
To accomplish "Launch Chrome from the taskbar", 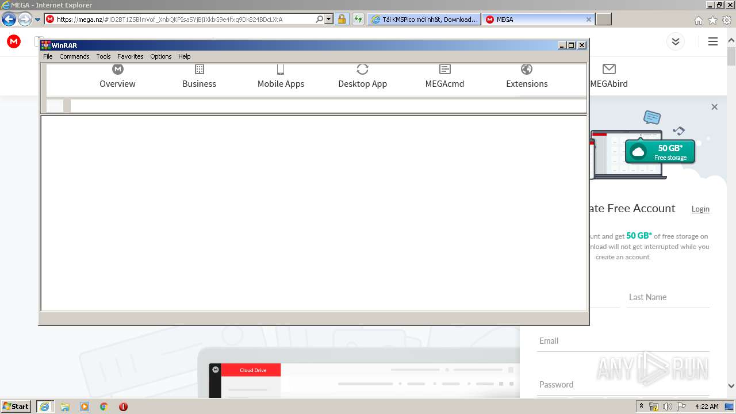I will coord(103,407).
